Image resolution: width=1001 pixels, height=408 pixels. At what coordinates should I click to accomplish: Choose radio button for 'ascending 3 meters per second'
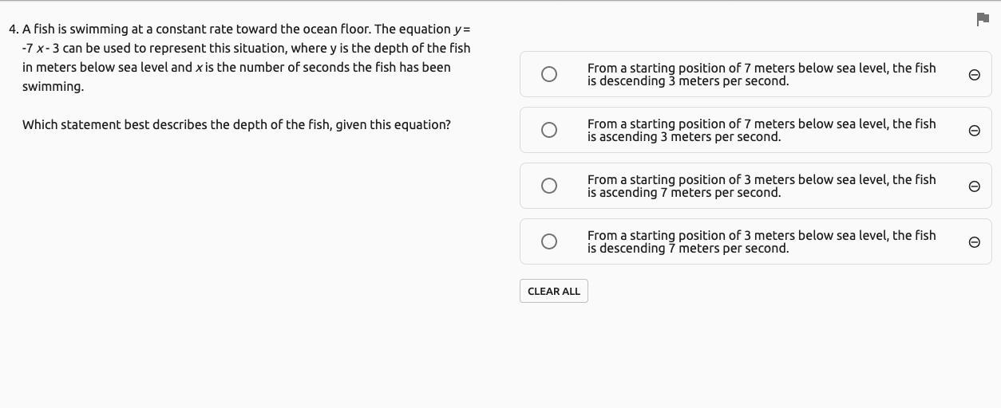pos(549,130)
